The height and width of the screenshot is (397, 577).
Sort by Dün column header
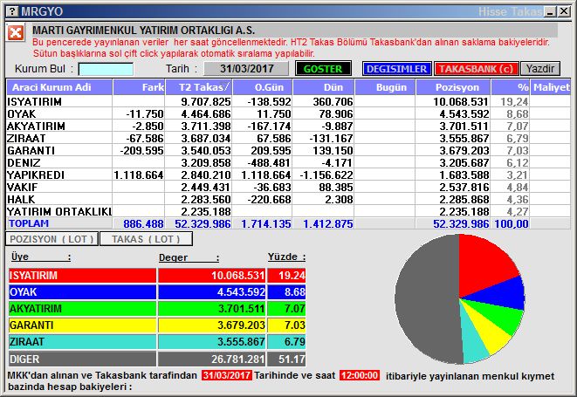pyautogui.click(x=323, y=87)
